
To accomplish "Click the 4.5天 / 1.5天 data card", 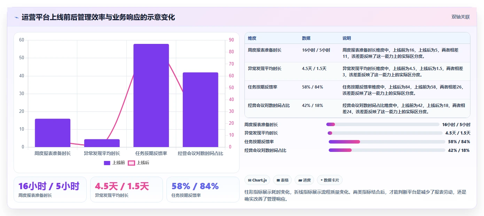I will point(126,190).
